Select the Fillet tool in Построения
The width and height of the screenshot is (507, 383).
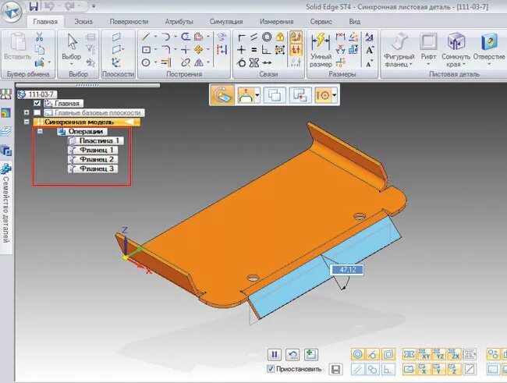tap(165, 49)
